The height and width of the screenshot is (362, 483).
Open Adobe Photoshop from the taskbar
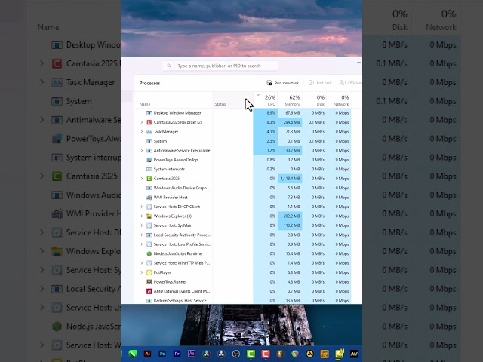coord(162,354)
